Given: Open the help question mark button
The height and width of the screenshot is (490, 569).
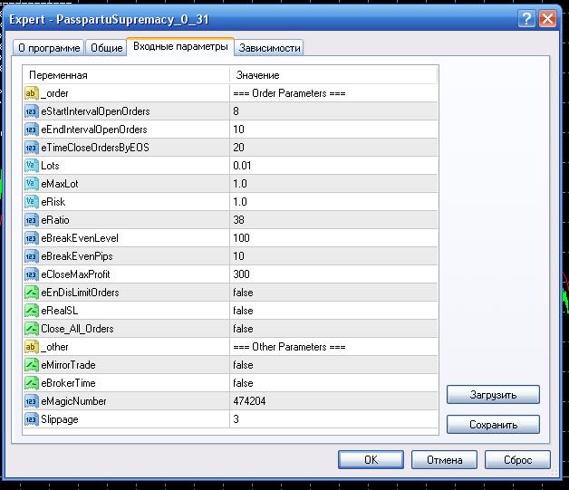Looking at the screenshot, I should [x=526, y=18].
